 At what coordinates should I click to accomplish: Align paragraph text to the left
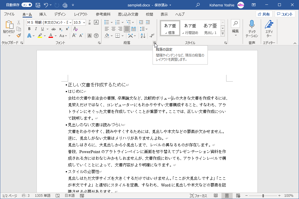click(x=107, y=29)
